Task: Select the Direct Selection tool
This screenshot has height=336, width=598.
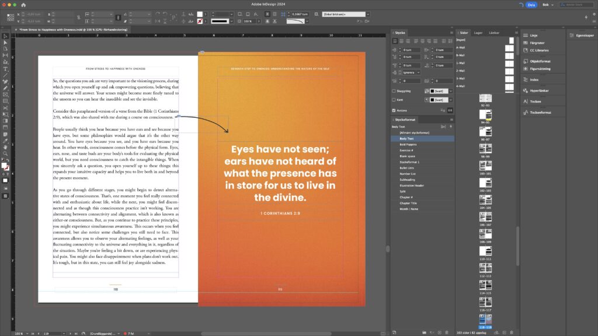Action: tap(5, 43)
